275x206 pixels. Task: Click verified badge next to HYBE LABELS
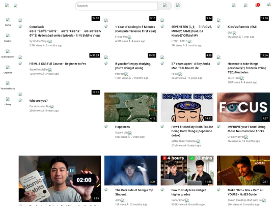click(189, 42)
